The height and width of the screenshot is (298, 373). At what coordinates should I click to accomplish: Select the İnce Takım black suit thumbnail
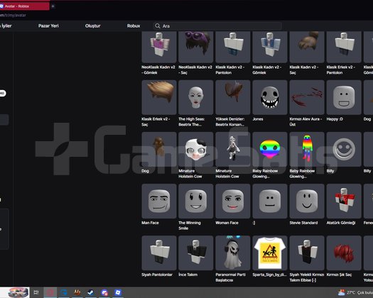pos(196,253)
